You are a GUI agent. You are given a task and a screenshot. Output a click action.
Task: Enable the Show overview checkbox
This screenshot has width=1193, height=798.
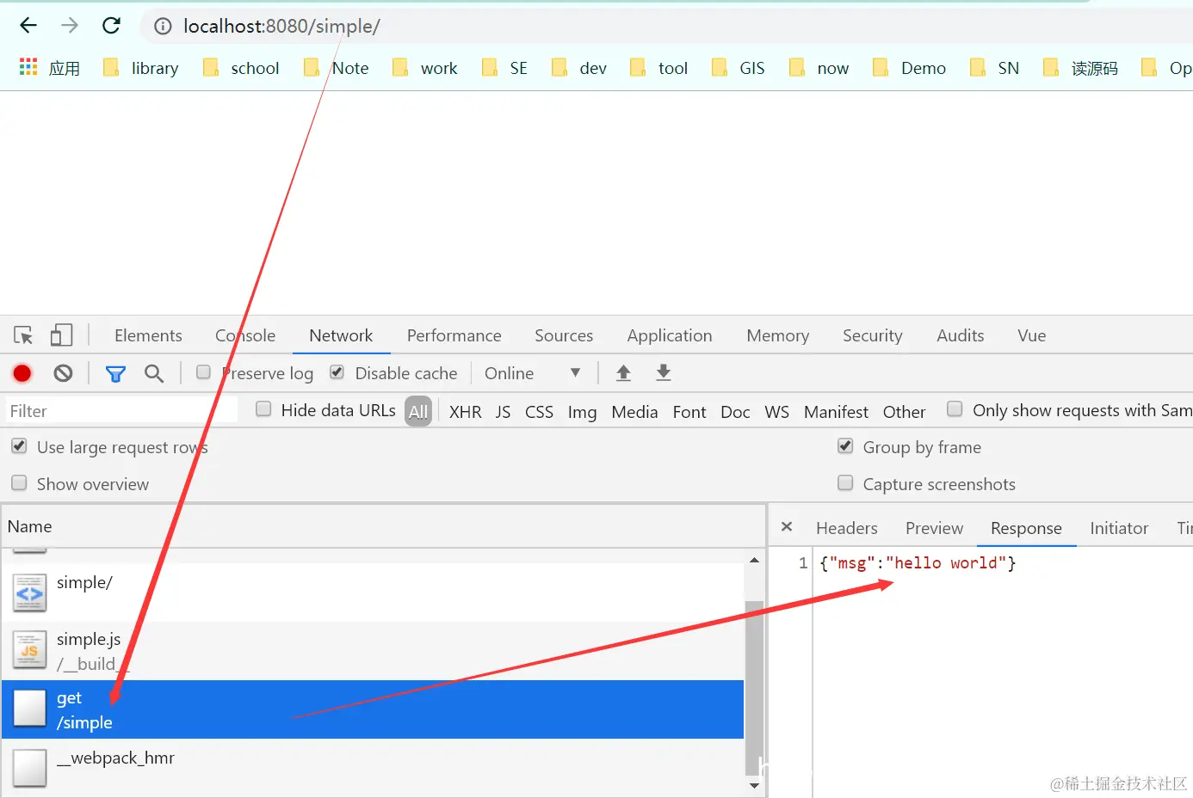click(19, 483)
